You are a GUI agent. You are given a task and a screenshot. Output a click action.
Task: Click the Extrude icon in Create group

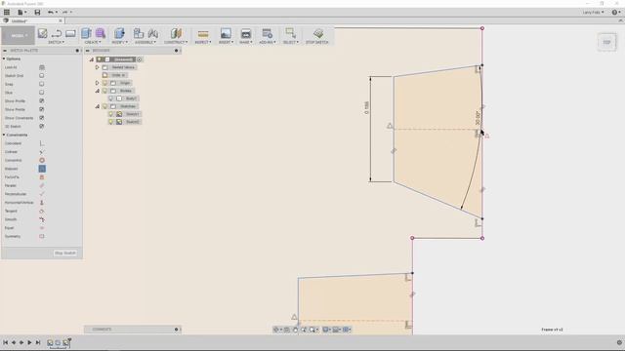coord(86,33)
